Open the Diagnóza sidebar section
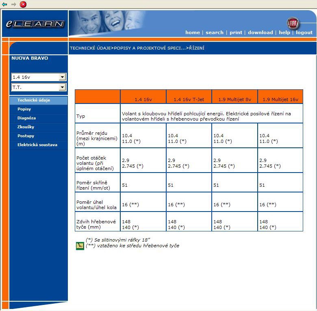Viewport: 317px width, 311px height. (x=26, y=118)
